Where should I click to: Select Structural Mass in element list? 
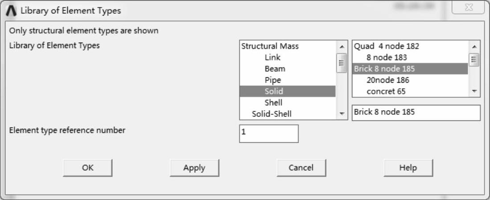[270, 46]
